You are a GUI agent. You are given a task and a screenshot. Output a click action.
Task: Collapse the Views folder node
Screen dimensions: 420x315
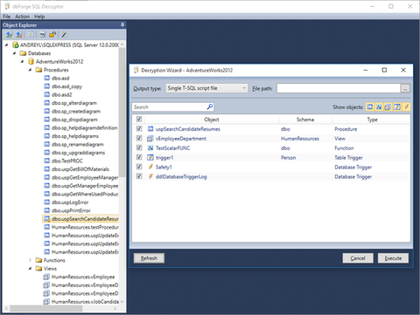(30, 268)
